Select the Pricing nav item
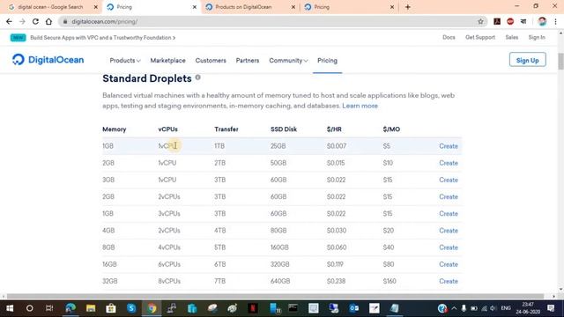 coord(327,61)
